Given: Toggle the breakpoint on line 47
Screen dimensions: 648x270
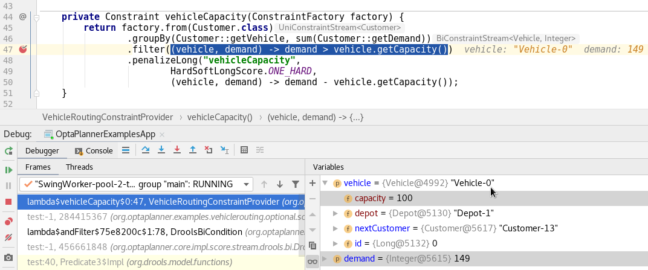Looking at the screenshot, I should coord(23,50).
